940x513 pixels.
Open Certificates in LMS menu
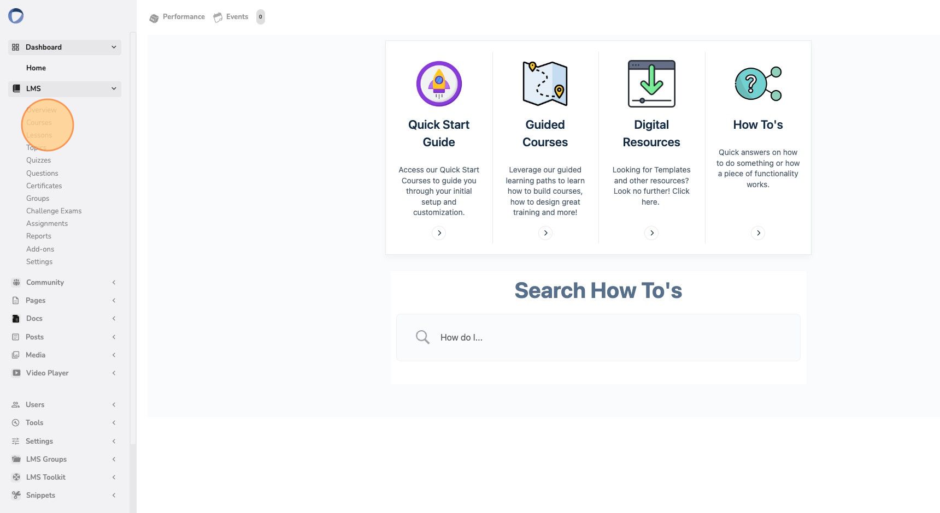44,186
